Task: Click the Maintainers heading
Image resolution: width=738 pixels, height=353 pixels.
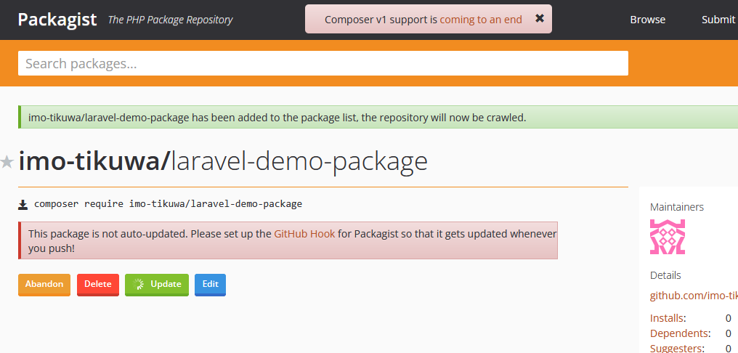Action: pyautogui.click(x=677, y=207)
